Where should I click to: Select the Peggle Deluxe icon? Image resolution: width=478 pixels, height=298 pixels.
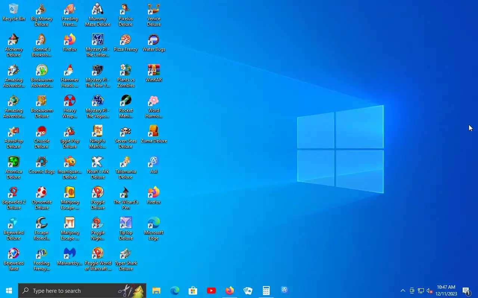click(x=97, y=198)
